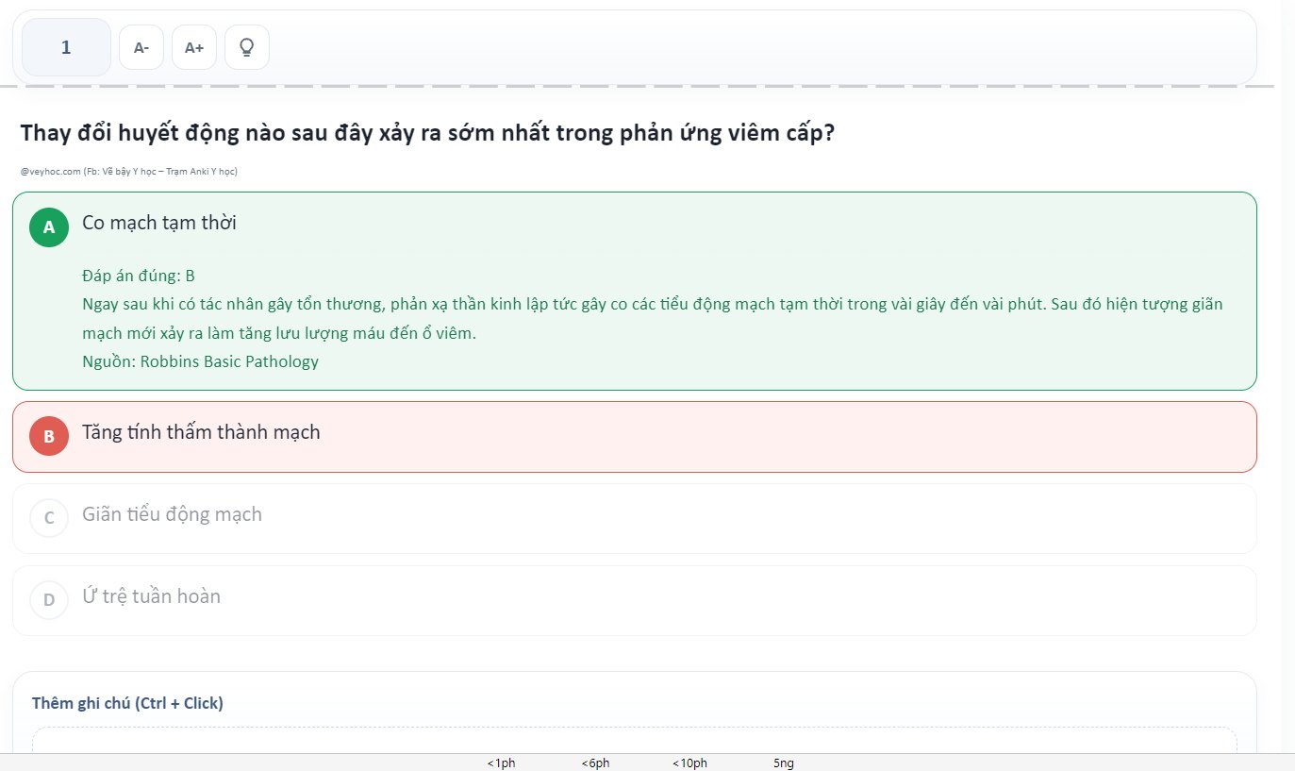Increase font size with A+ button
The width and height of the screenshot is (1295, 771).
pos(194,47)
